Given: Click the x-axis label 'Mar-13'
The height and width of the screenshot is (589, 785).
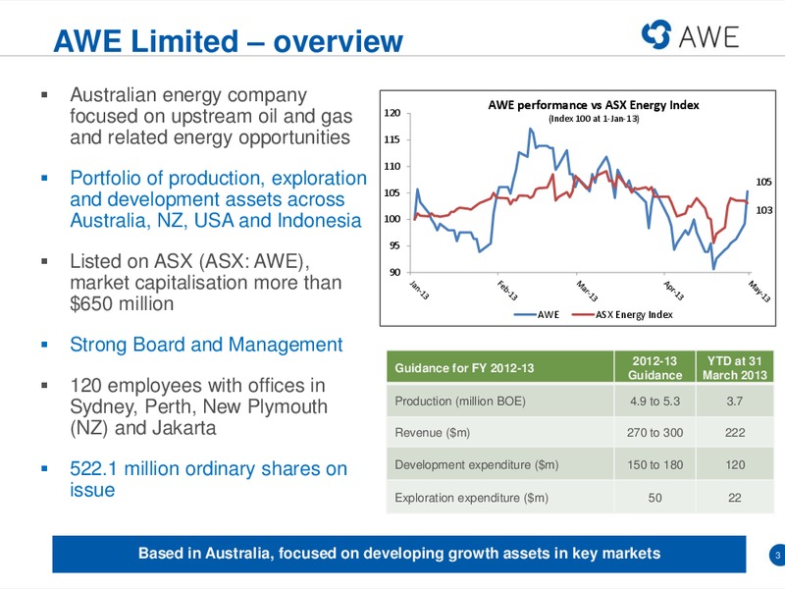Looking at the screenshot, I should click(x=587, y=291).
